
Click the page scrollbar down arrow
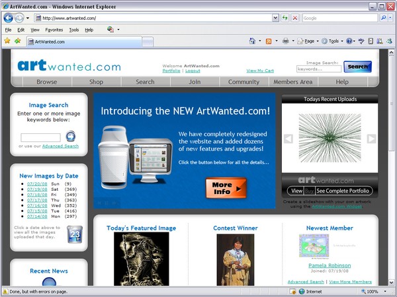(391, 282)
